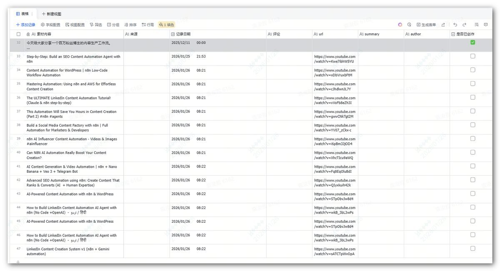
Task: Select 'Advanced SEO Automation using n8n' cell
Action: [74, 183]
